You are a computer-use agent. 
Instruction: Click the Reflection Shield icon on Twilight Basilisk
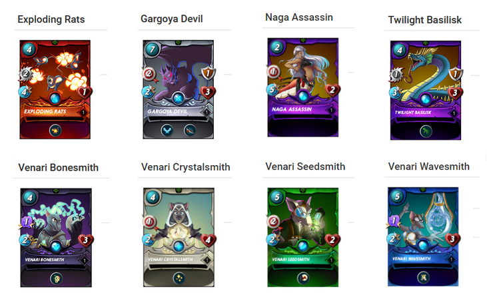[x=426, y=132]
